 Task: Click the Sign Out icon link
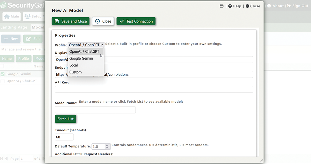289,6
